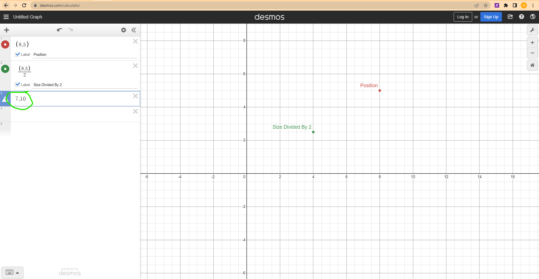Reset the view with the home icon
The height and width of the screenshot is (279, 539).
(532, 65)
